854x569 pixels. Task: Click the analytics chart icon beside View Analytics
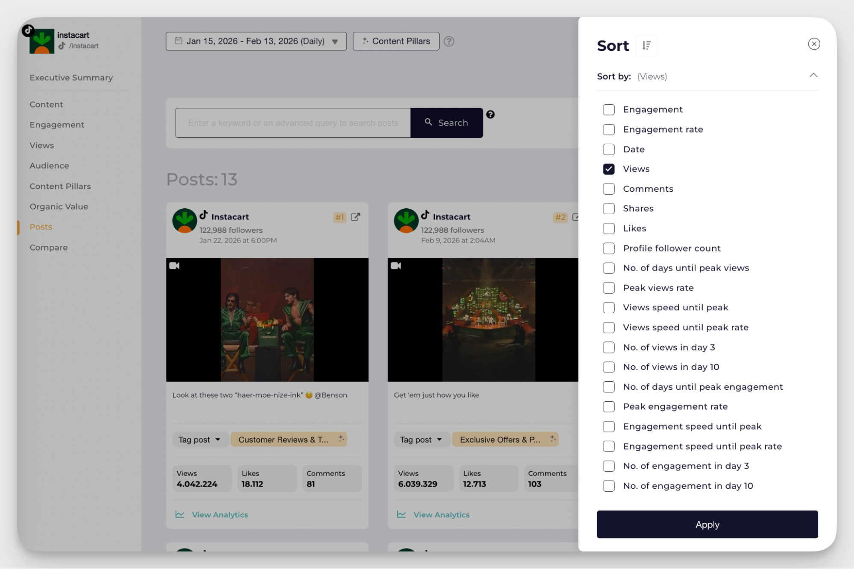[180, 514]
